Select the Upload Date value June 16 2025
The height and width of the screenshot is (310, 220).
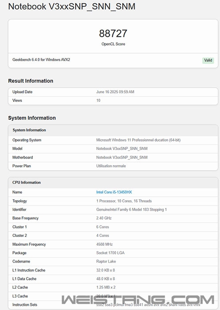[115, 92]
